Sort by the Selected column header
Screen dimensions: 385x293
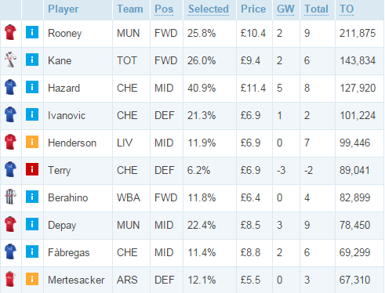209,9
